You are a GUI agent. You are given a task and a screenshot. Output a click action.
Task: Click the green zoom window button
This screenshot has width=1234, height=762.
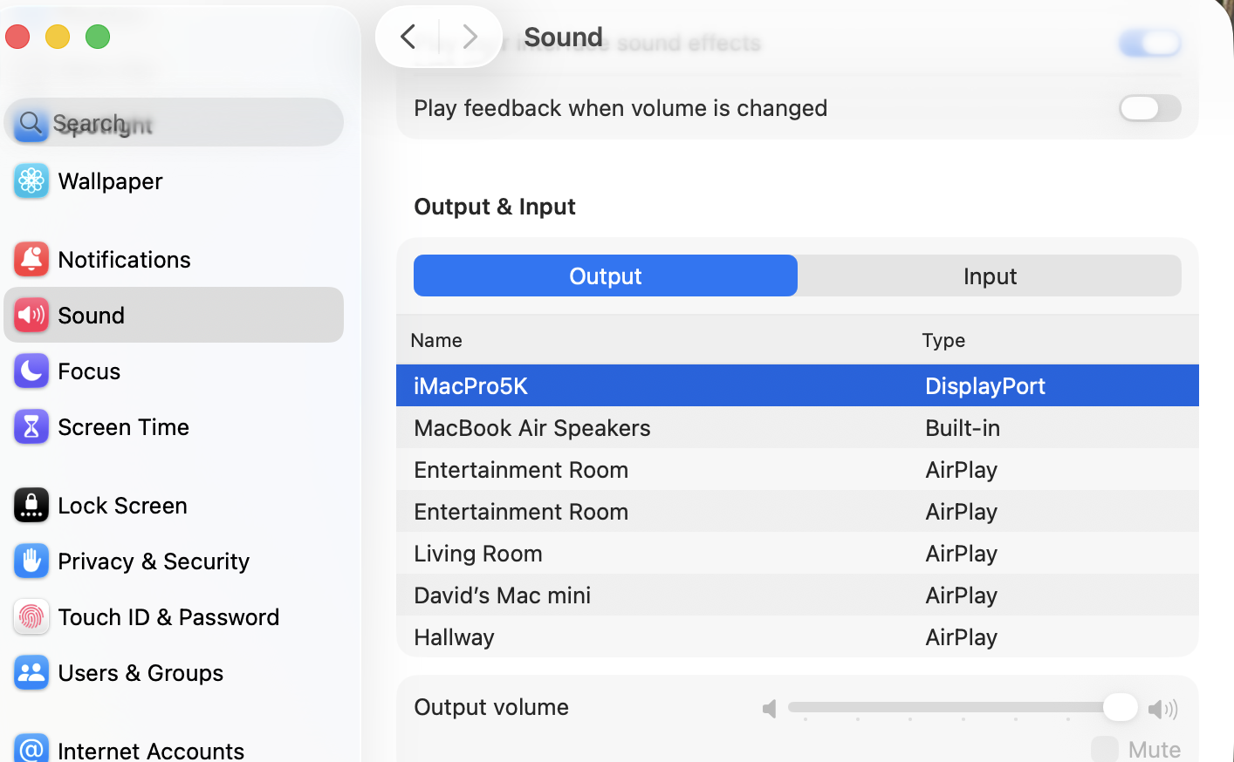tap(98, 37)
